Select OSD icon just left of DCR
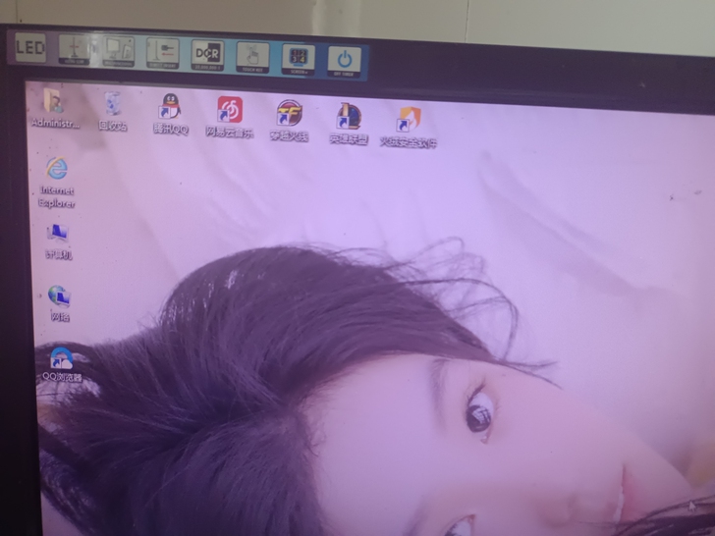This screenshot has width=715, height=536. (163, 51)
